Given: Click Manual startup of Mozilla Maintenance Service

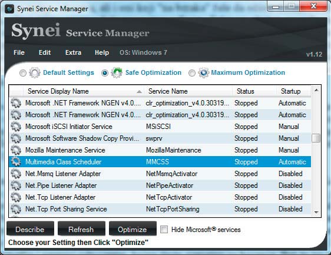Looking at the screenshot, I should coord(289,150).
